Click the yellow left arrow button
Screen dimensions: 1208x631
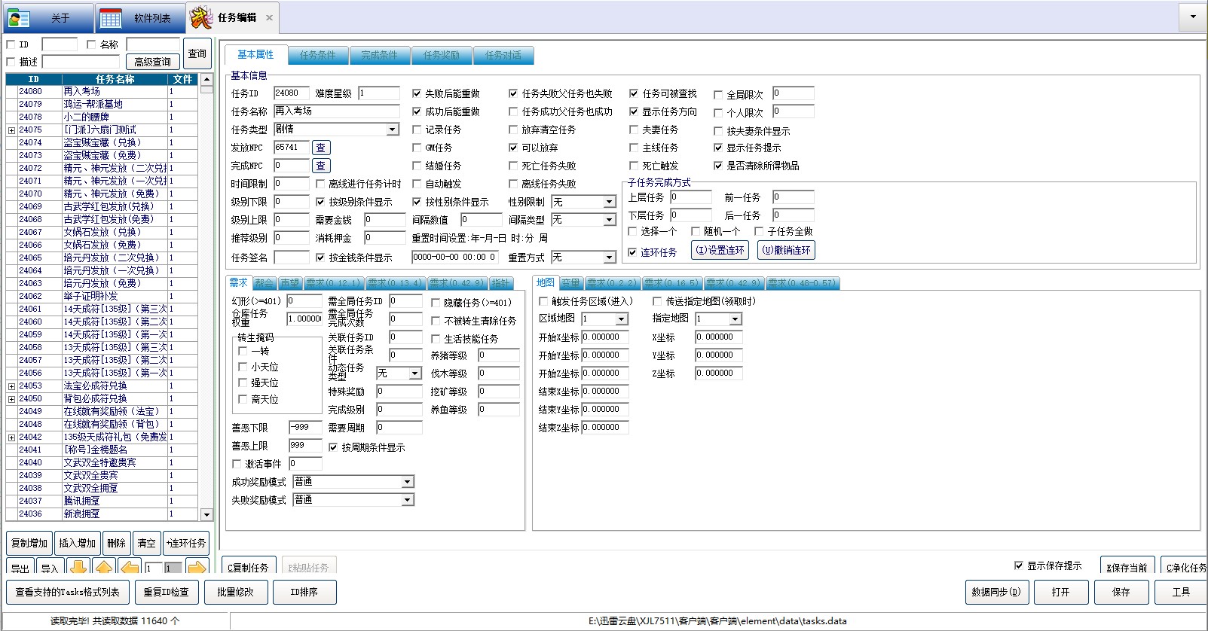point(130,568)
